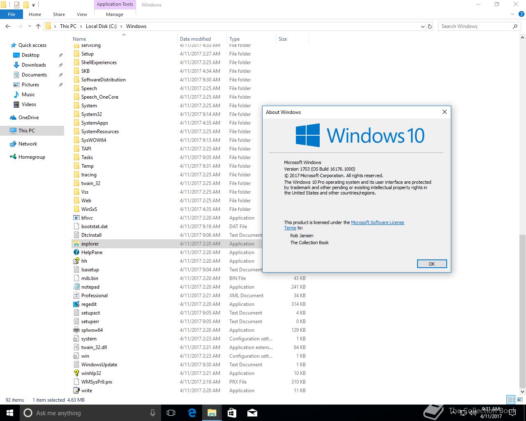526x421 pixels.
Task: Select the System32 folder
Action: (x=91, y=114)
